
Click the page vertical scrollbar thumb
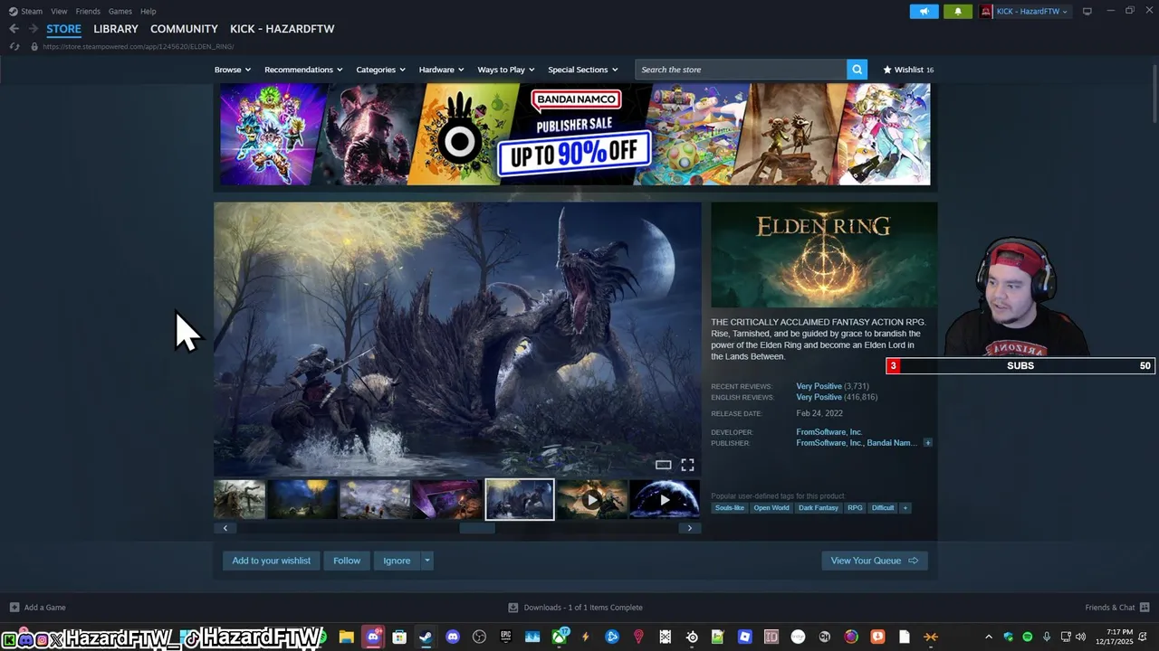coord(1154,95)
